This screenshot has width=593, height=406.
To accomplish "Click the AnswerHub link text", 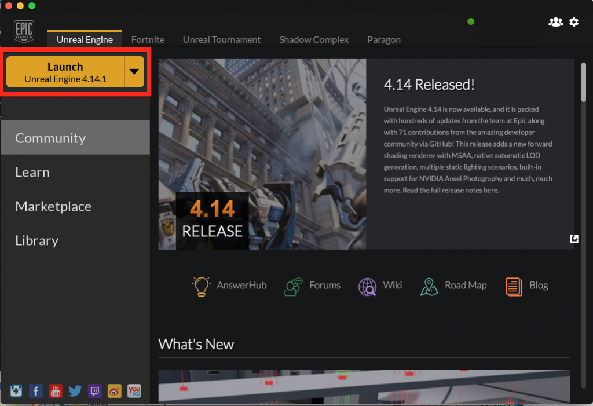I will coord(241,285).
